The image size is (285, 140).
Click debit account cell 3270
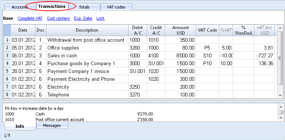tap(137, 95)
